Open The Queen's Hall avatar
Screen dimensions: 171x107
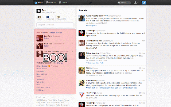tap(82, 43)
